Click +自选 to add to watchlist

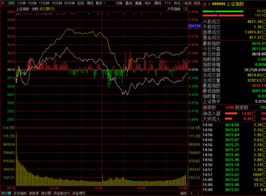[x=187, y=3]
